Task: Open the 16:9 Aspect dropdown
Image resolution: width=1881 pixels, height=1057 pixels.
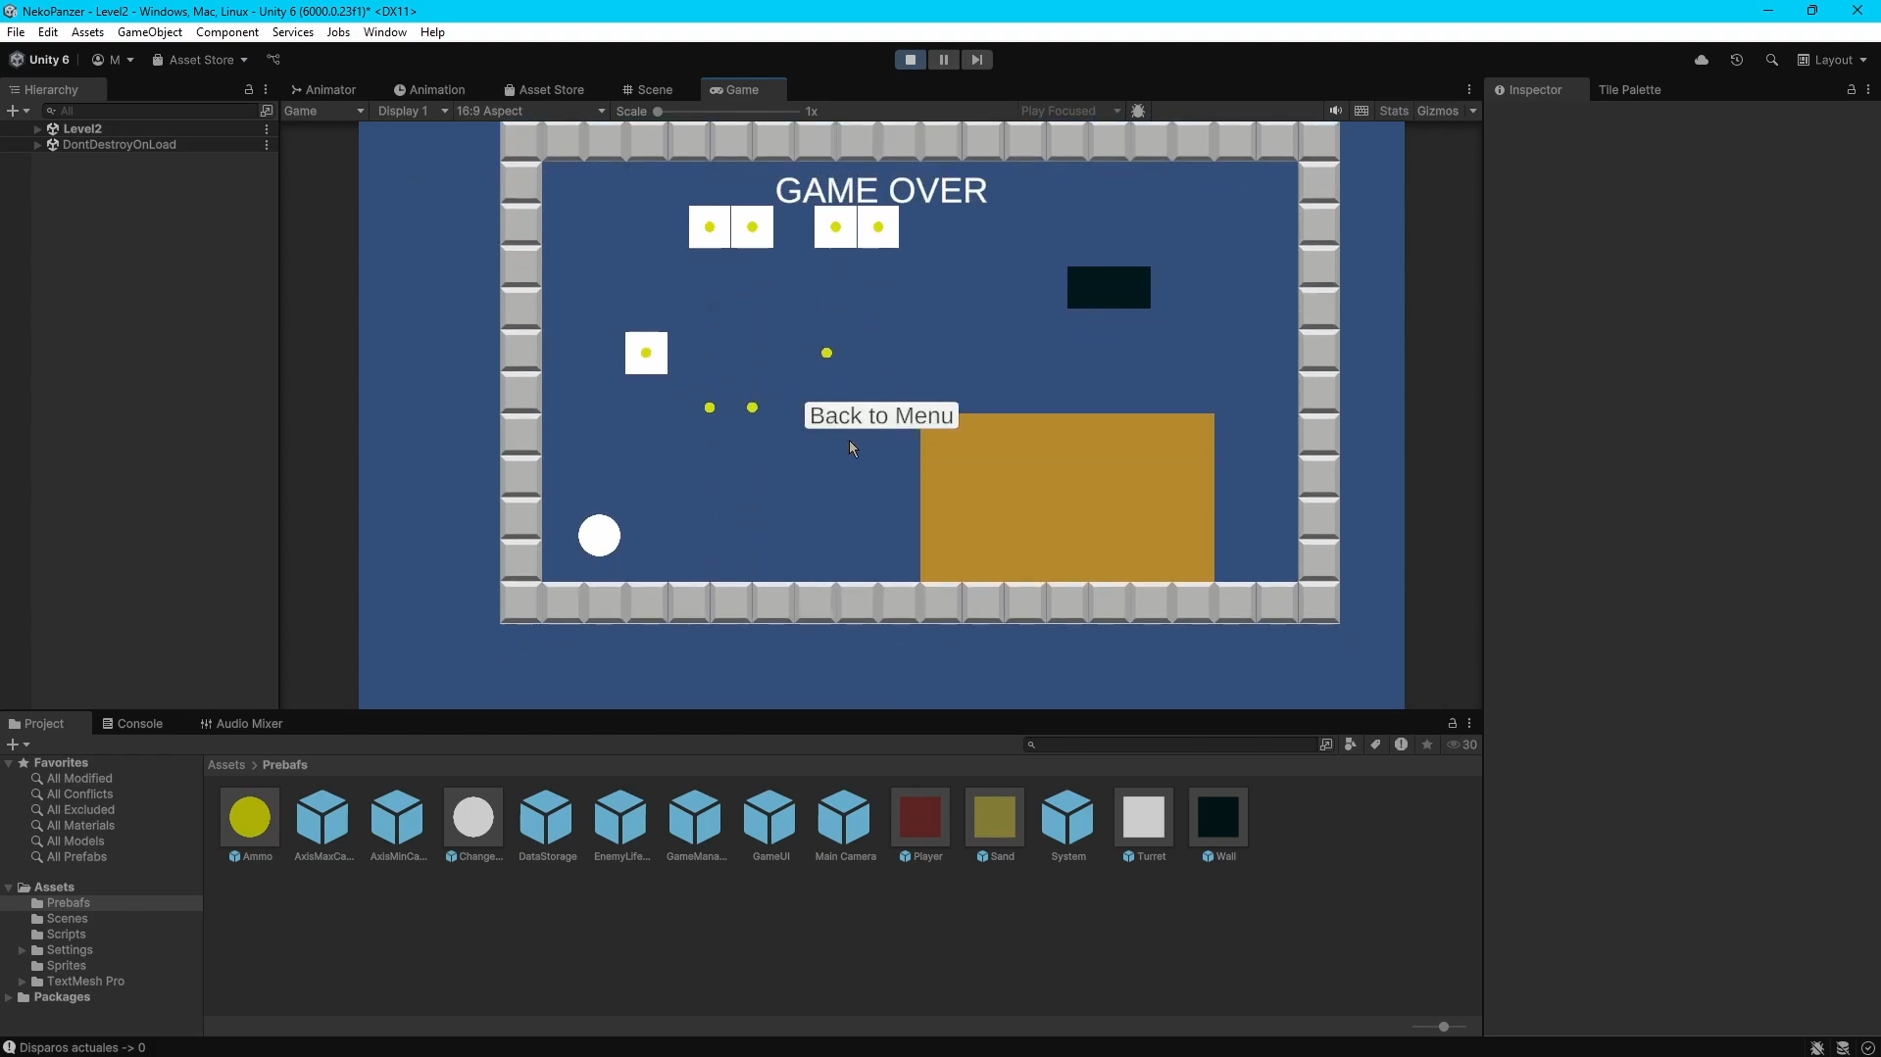Action: point(530,111)
